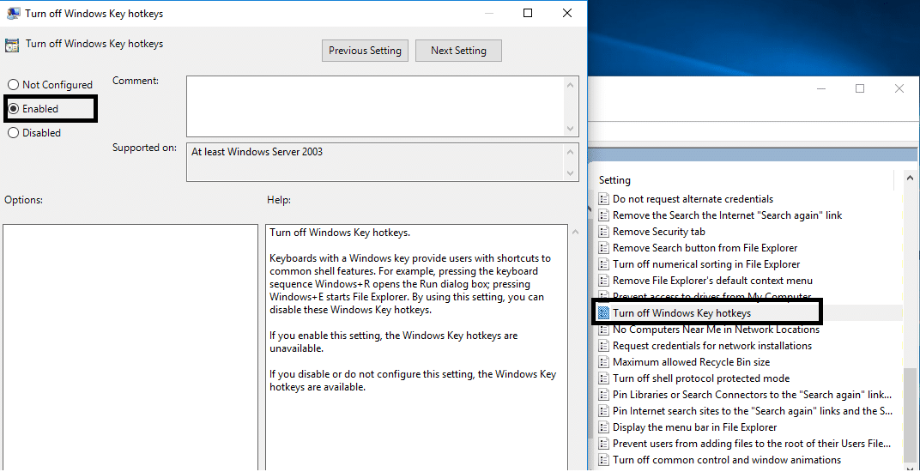
Task: Click policy icon beside Turn off Windows Key hotkeys
Action: 604,313
